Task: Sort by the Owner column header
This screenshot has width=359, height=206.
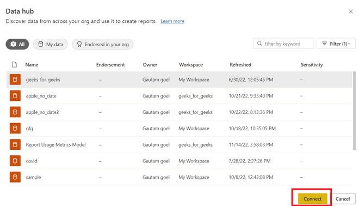Action: coord(150,65)
